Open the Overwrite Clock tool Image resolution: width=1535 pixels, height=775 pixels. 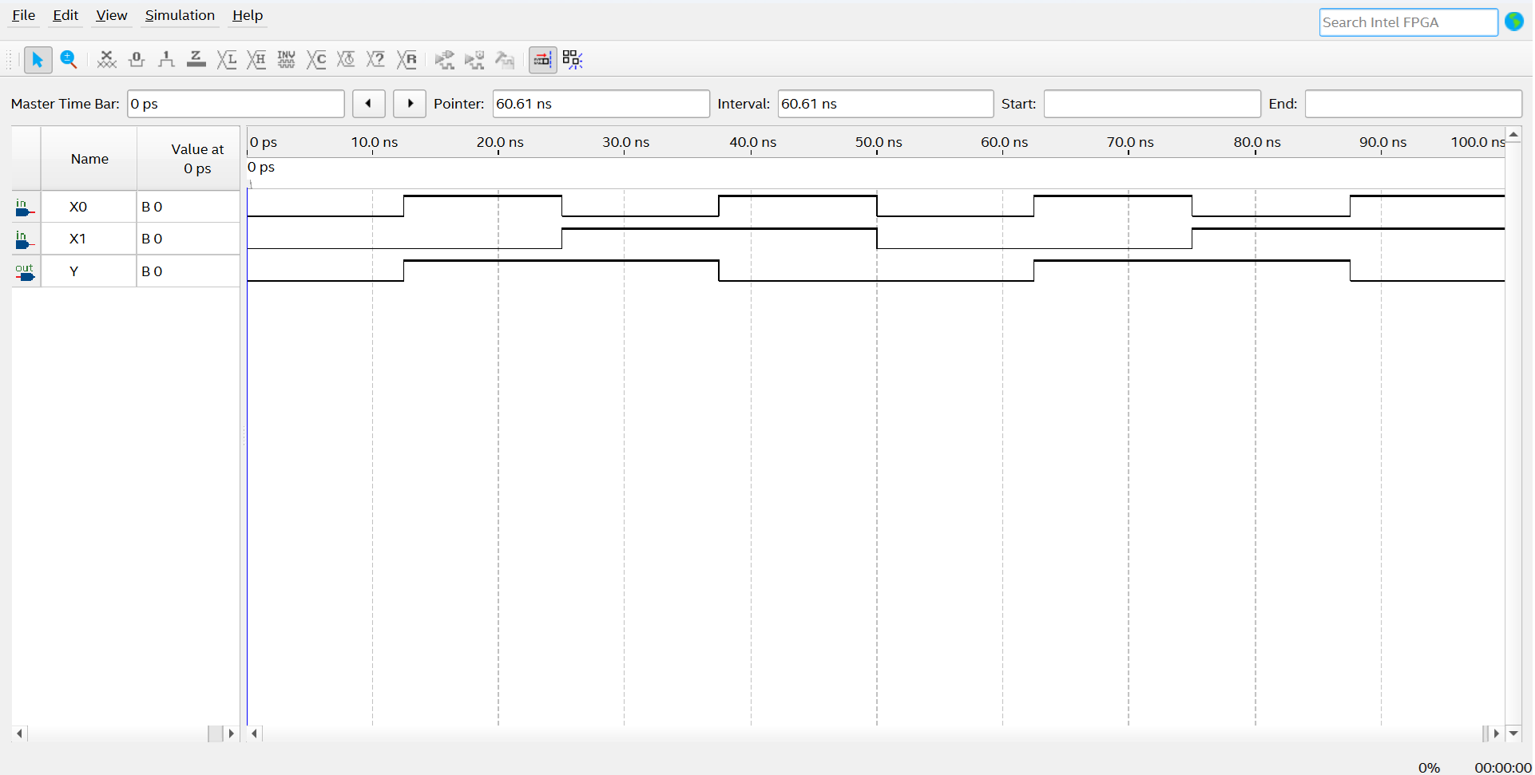(346, 60)
